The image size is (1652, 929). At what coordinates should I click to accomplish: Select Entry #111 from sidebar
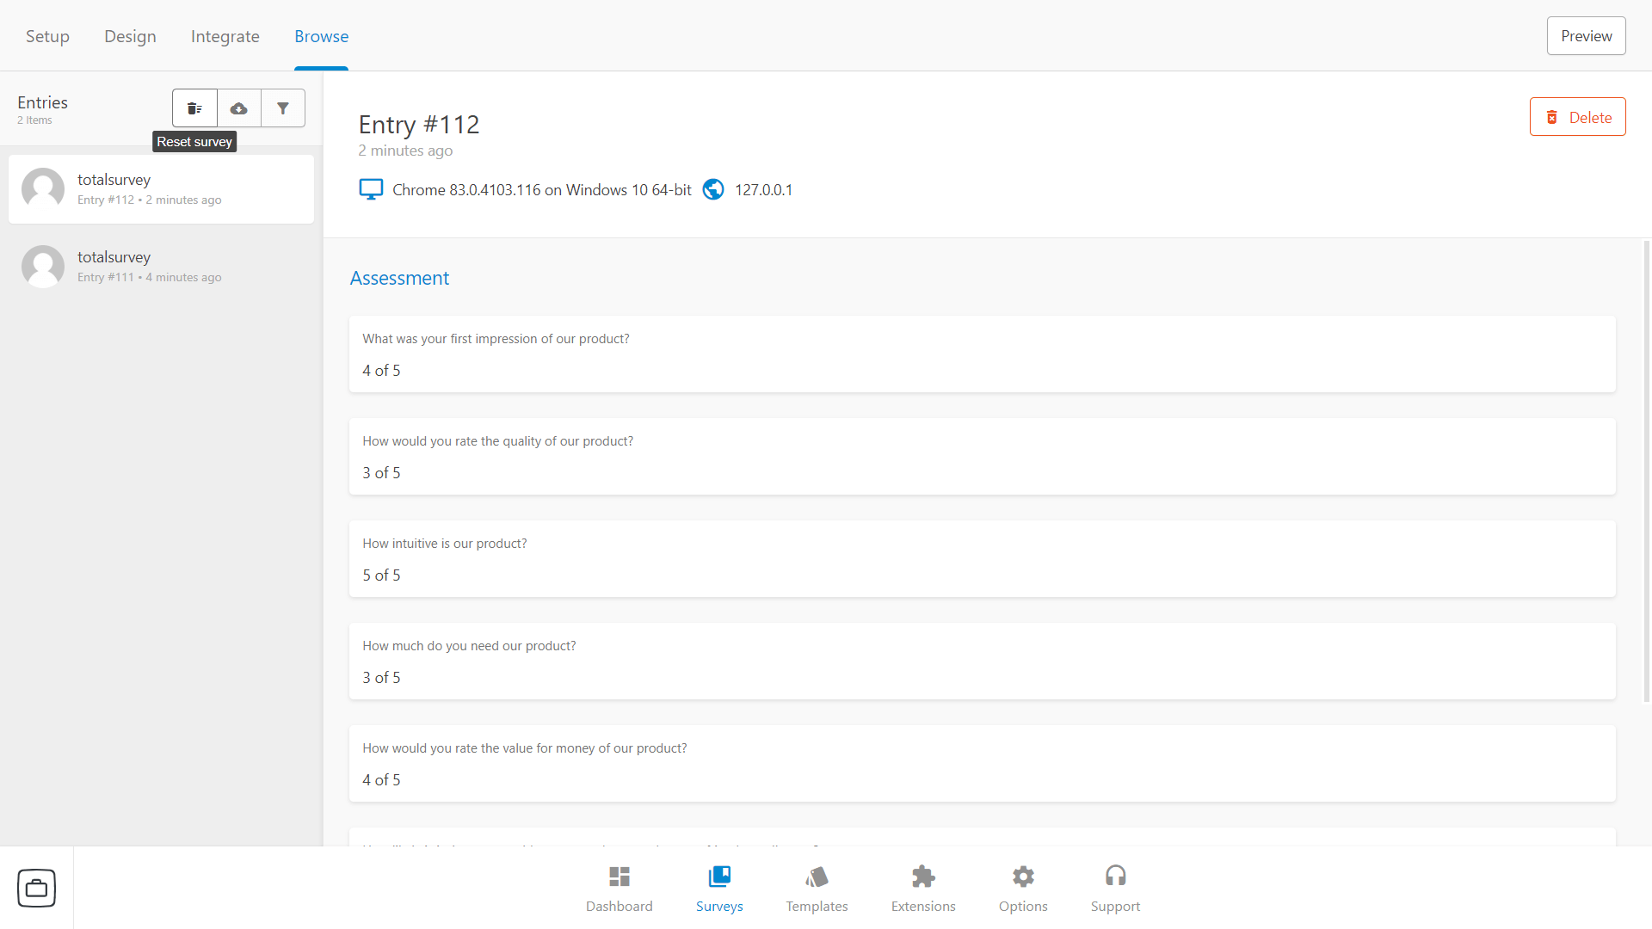point(161,266)
